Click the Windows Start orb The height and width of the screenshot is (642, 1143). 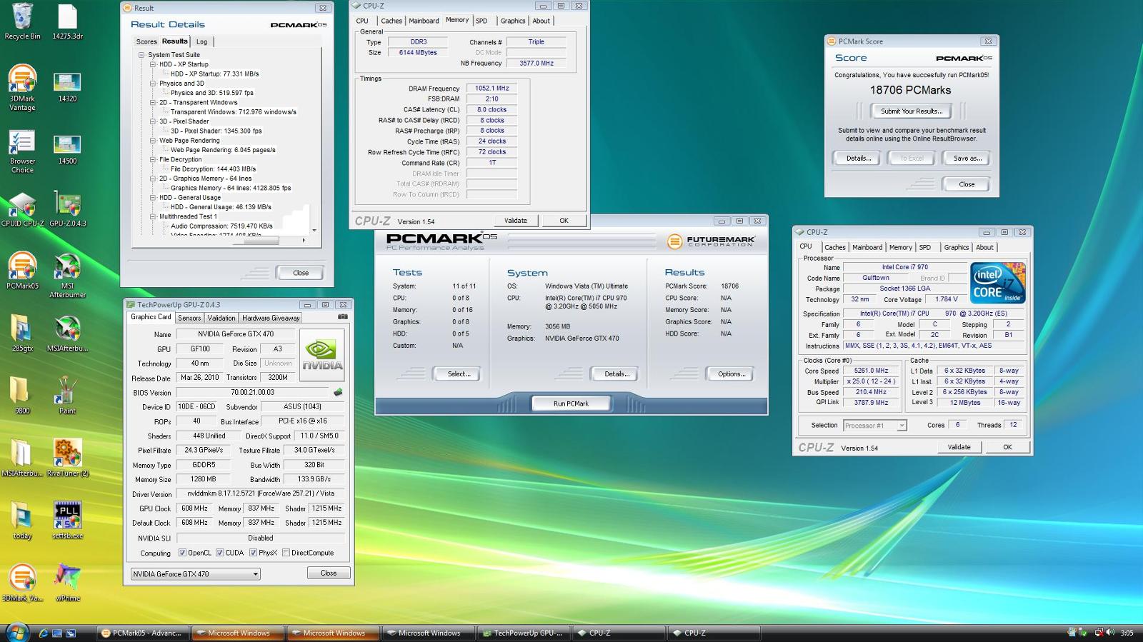coord(17,632)
